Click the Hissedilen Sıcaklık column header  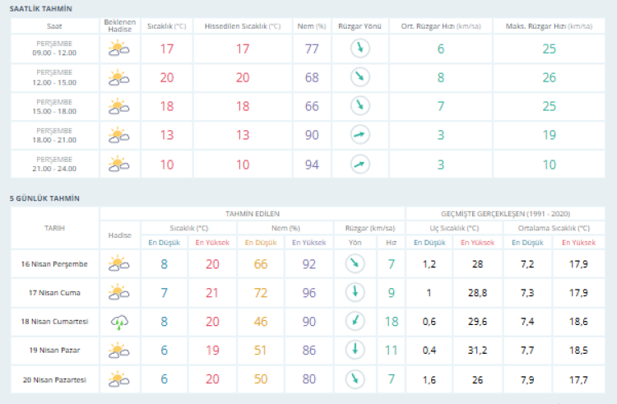pyautogui.click(x=242, y=26)
